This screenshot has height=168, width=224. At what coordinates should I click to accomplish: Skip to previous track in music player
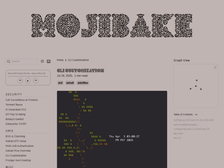(x=20, y=80)
